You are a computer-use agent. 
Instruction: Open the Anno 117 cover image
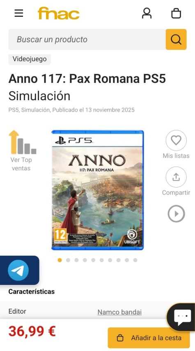[98, 190]
